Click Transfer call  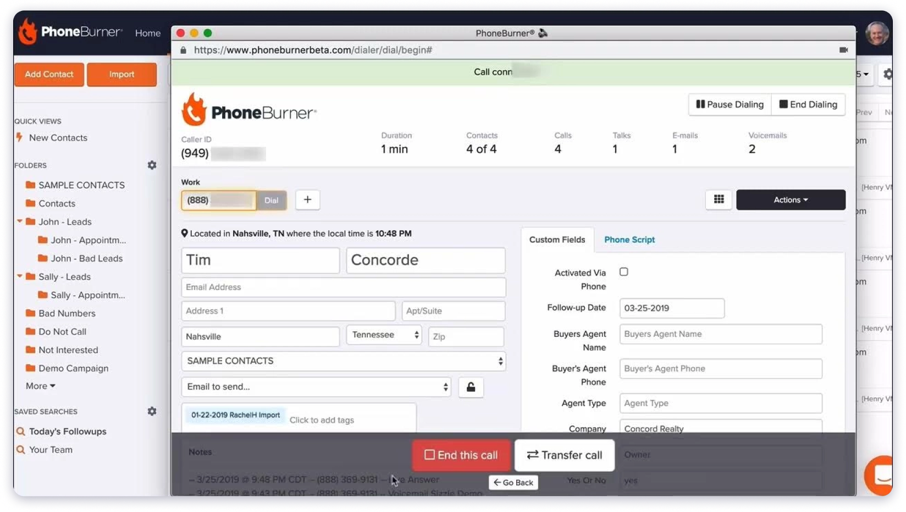point(565,455)
